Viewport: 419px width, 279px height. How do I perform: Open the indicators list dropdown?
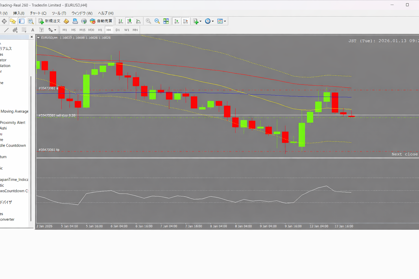pos(197,21)
